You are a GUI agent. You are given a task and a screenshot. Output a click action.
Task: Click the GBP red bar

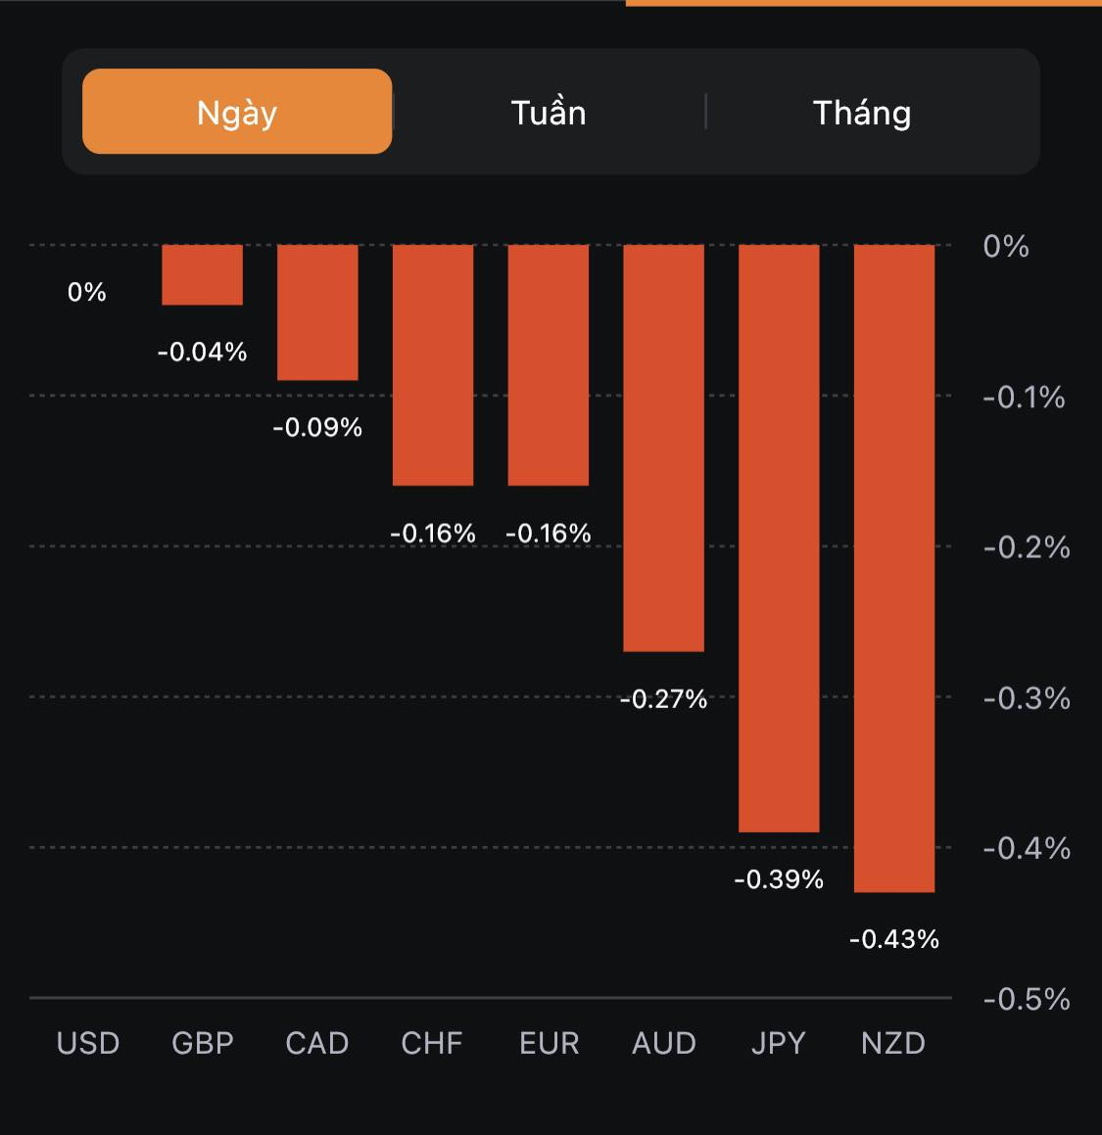coord(202,274)
